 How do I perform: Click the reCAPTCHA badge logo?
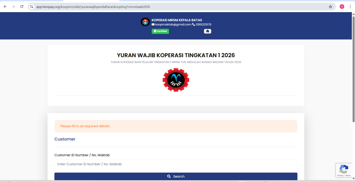click(x=344, y=169)
